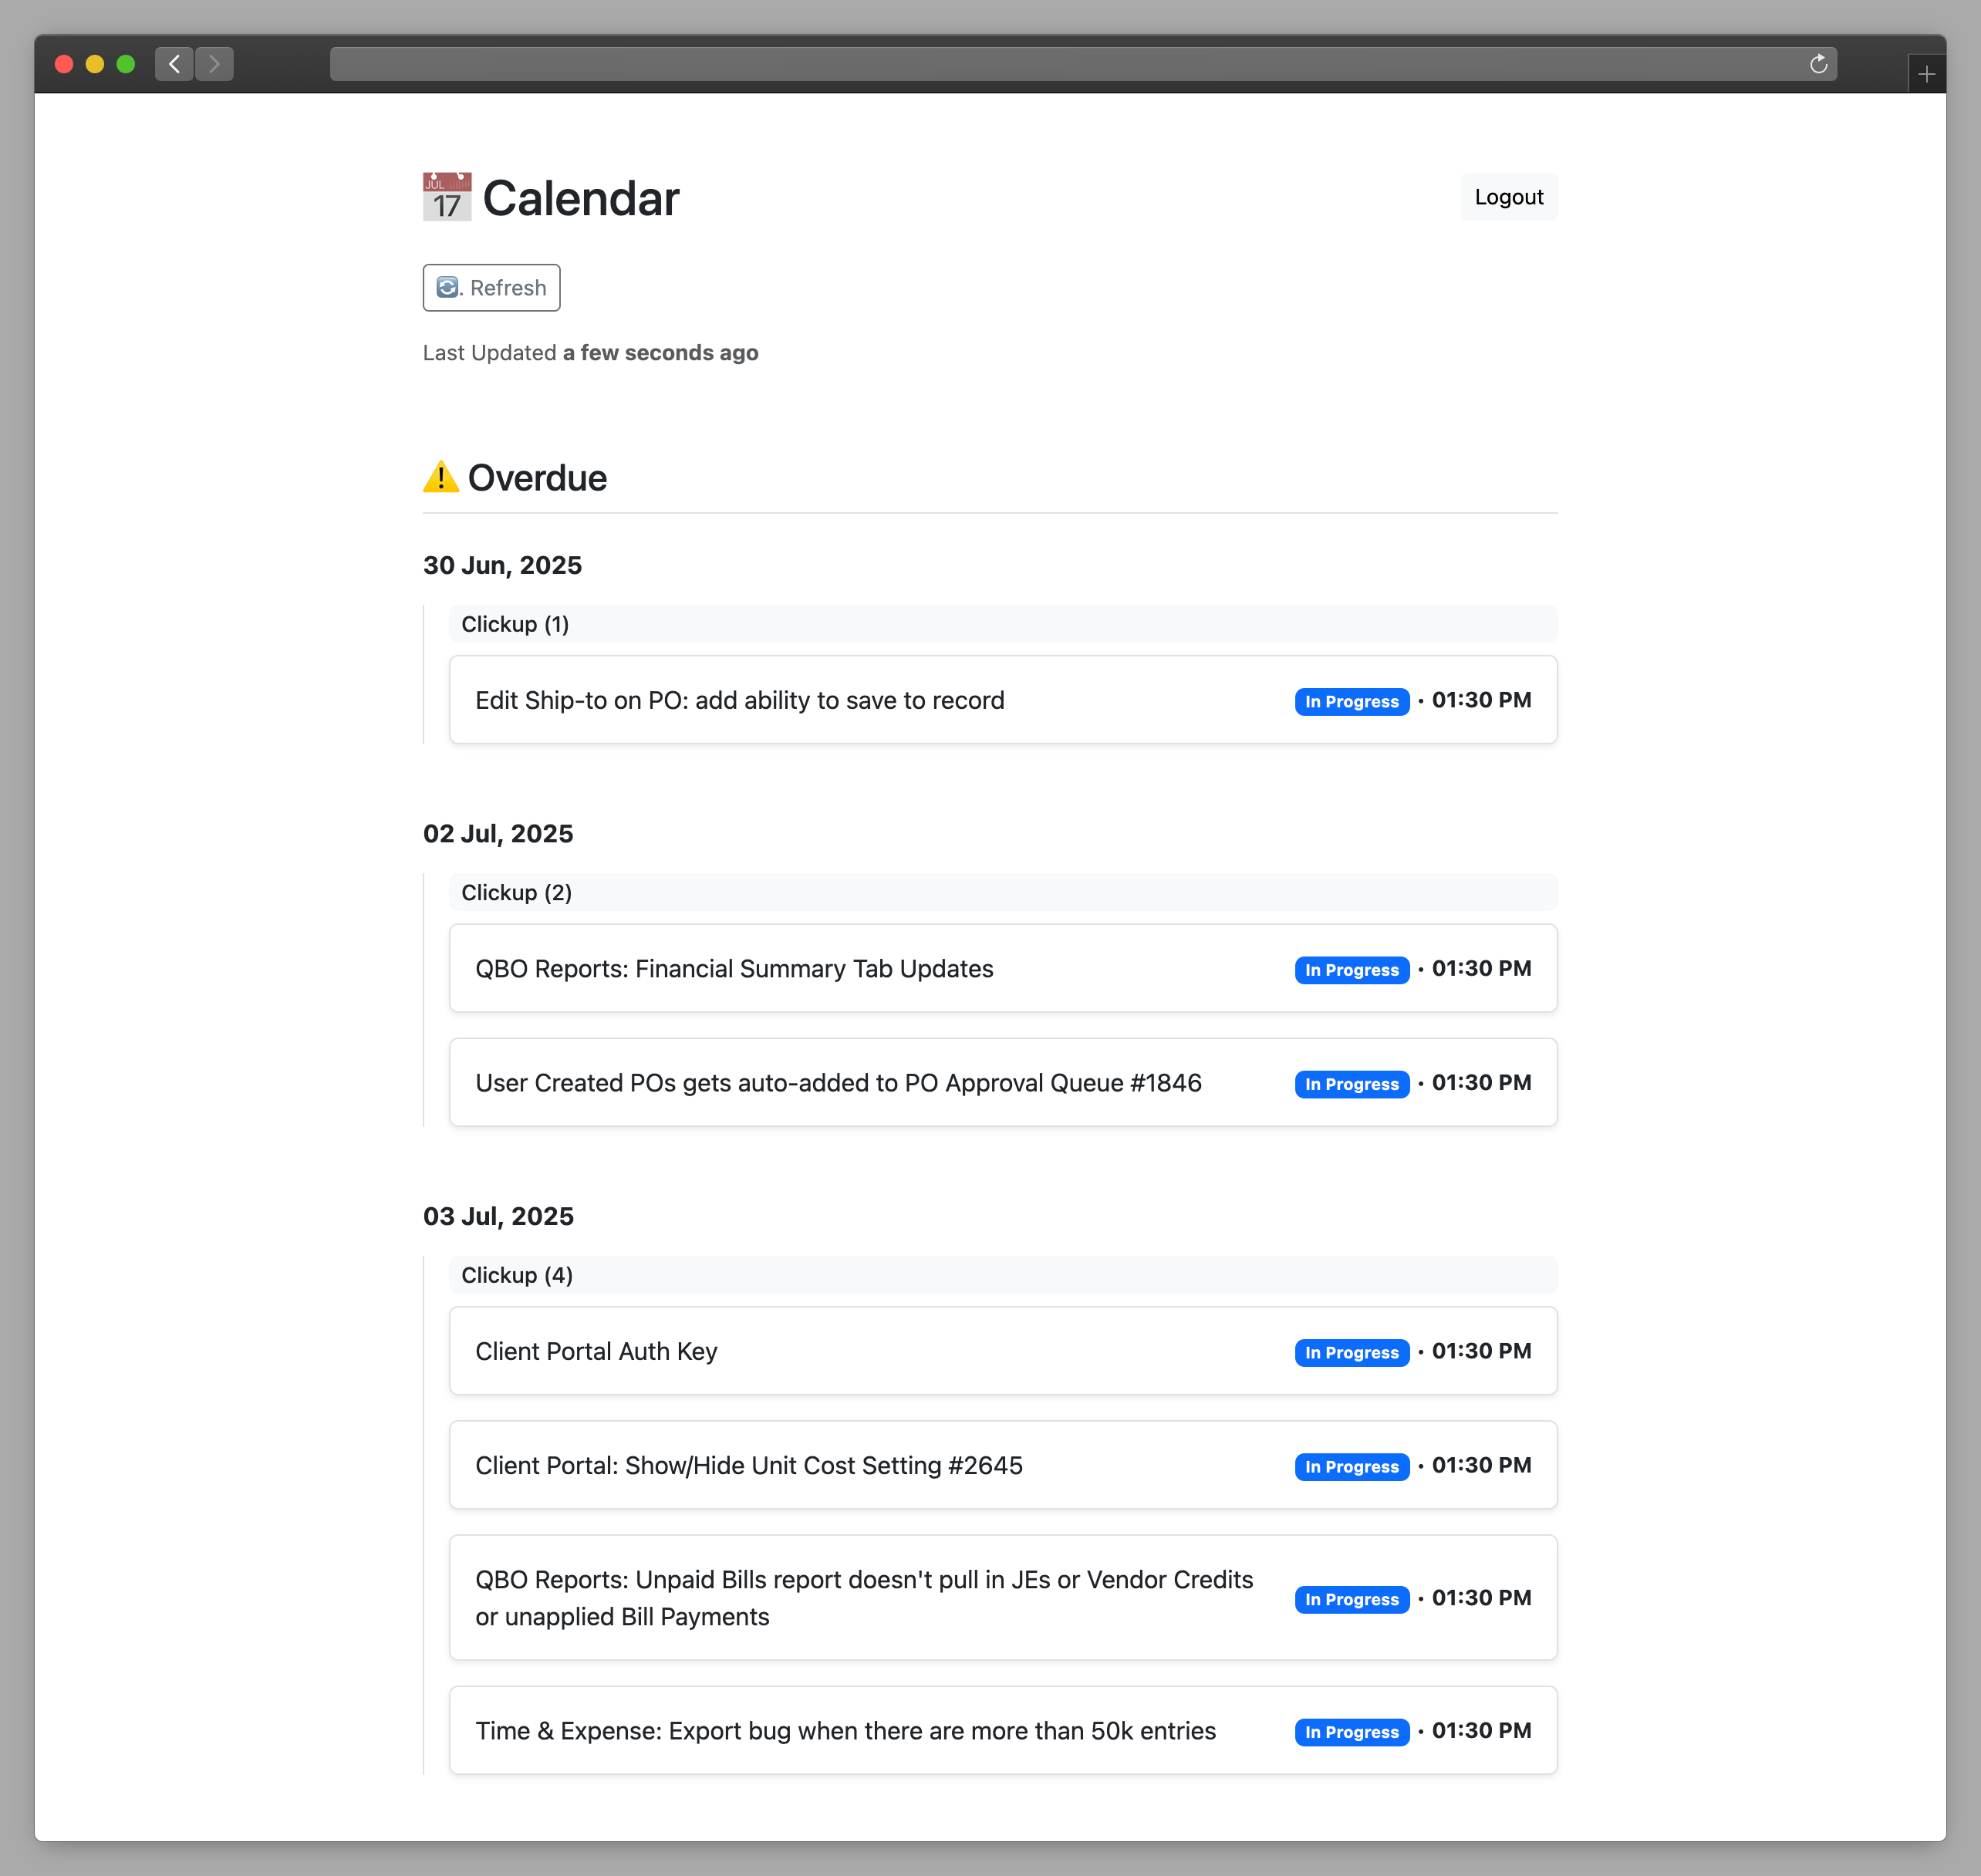This screenshot has height=1876, width=1981.
Task: Click In Progress badge on Financial Summary task
Action: point(1351,970)
